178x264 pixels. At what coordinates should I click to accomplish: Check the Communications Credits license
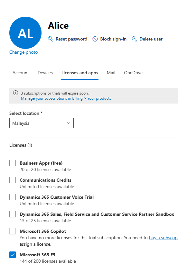(x=13, y=180)
